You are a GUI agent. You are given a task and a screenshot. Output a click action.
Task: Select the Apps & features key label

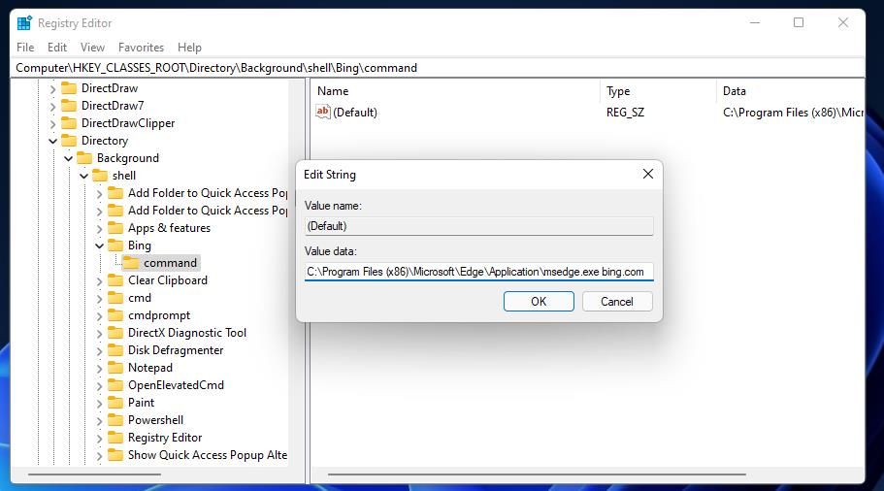pos(169,228)
